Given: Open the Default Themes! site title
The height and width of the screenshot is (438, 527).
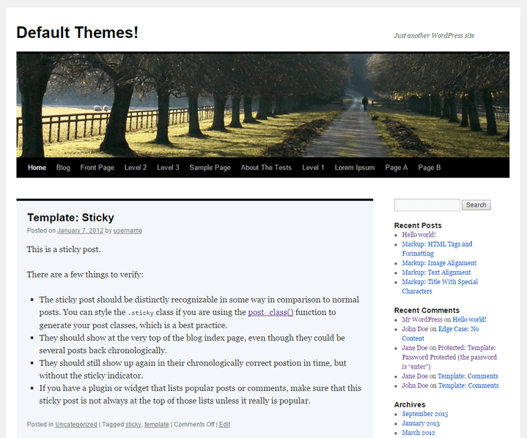Looking at the screenshot, I should click(77, 32).
